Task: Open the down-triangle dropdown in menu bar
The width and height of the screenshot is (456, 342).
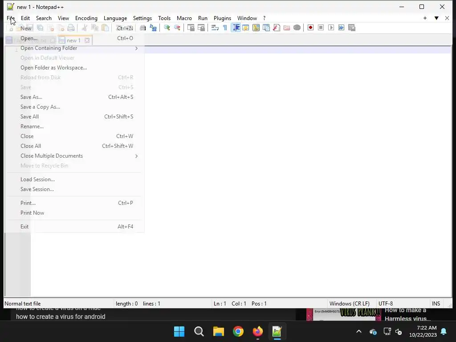Action: 436,18
